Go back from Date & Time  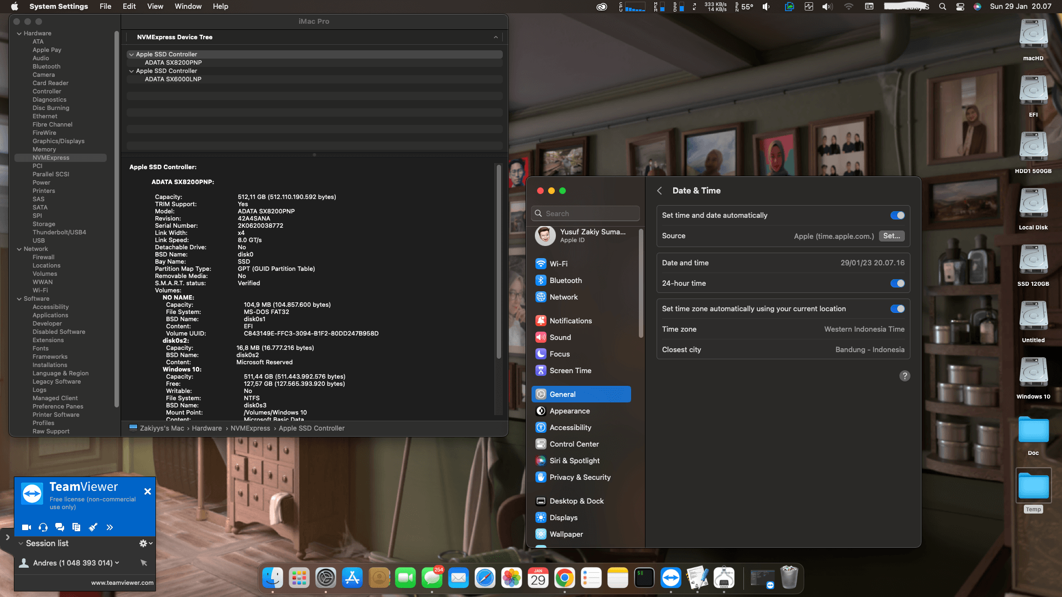[659, 191]
